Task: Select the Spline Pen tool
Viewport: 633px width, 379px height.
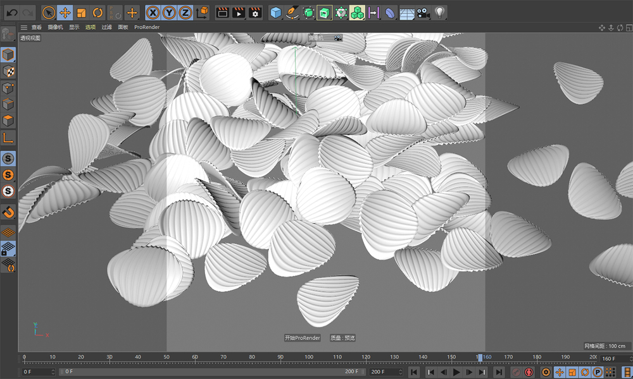Action: 292,12
